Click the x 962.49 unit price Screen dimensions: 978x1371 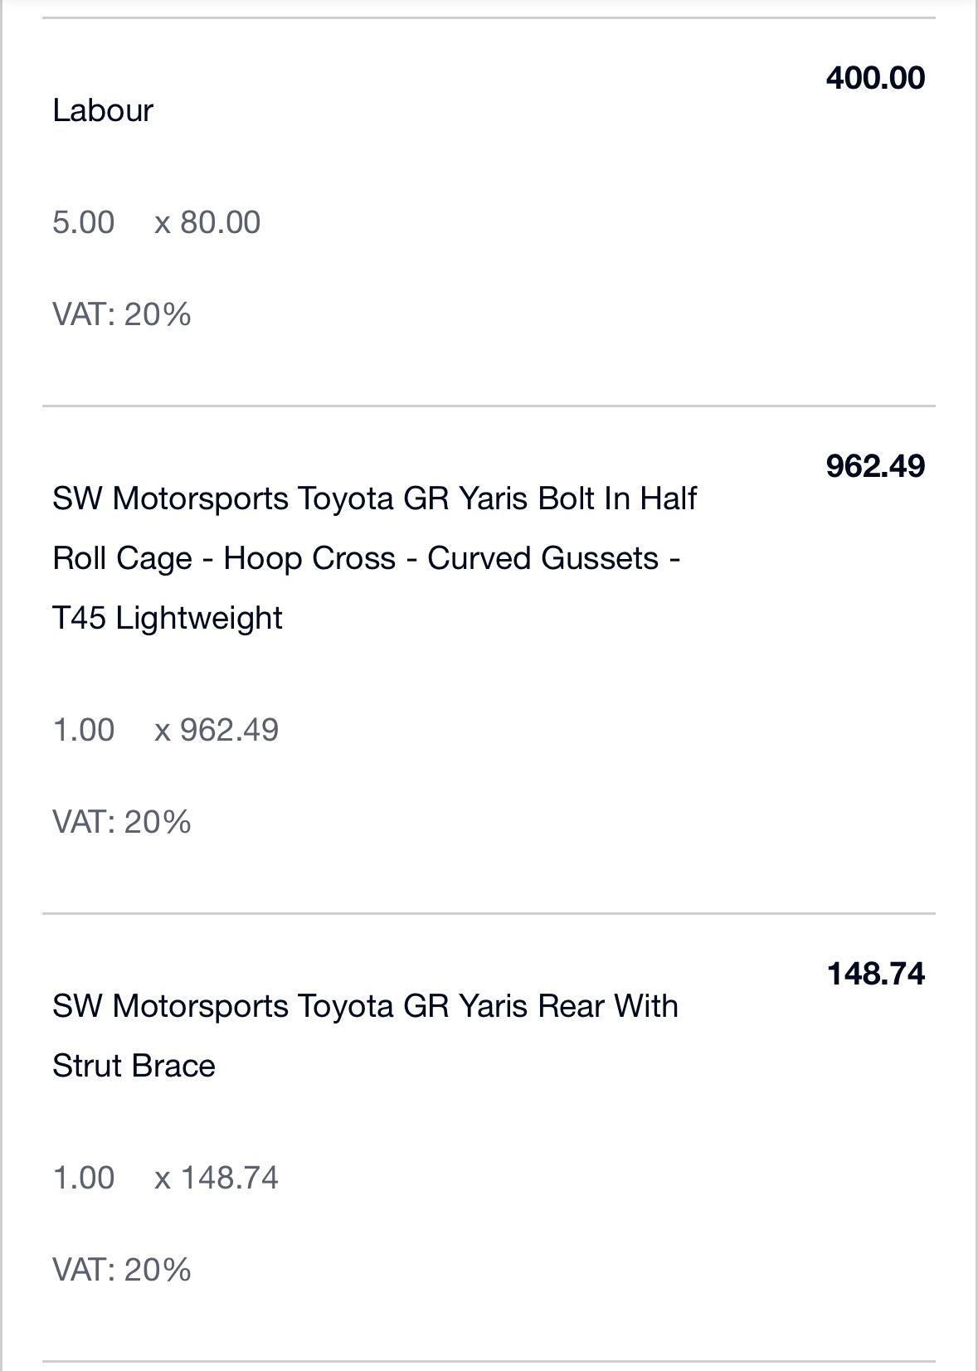tap(217, 730)
